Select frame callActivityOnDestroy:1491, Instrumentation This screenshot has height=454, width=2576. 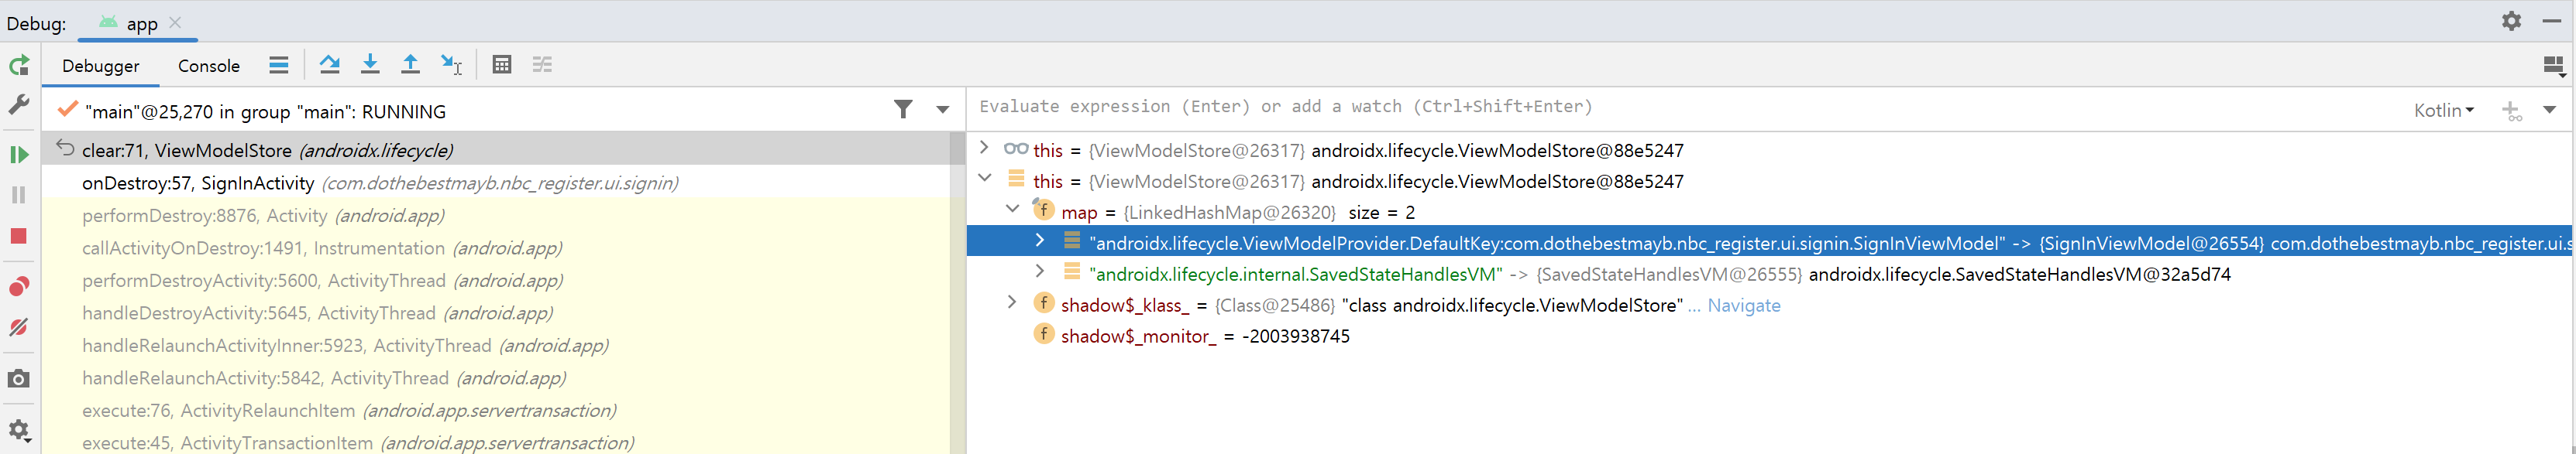(x=496, y=247)
